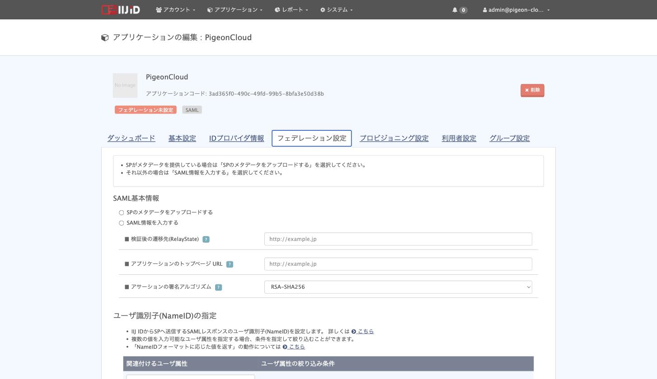Image resolution: width=657 pixels, height=379 pixels.
Task: Select SAML情報を入力する radio option
Action: (x=121, y=223)
